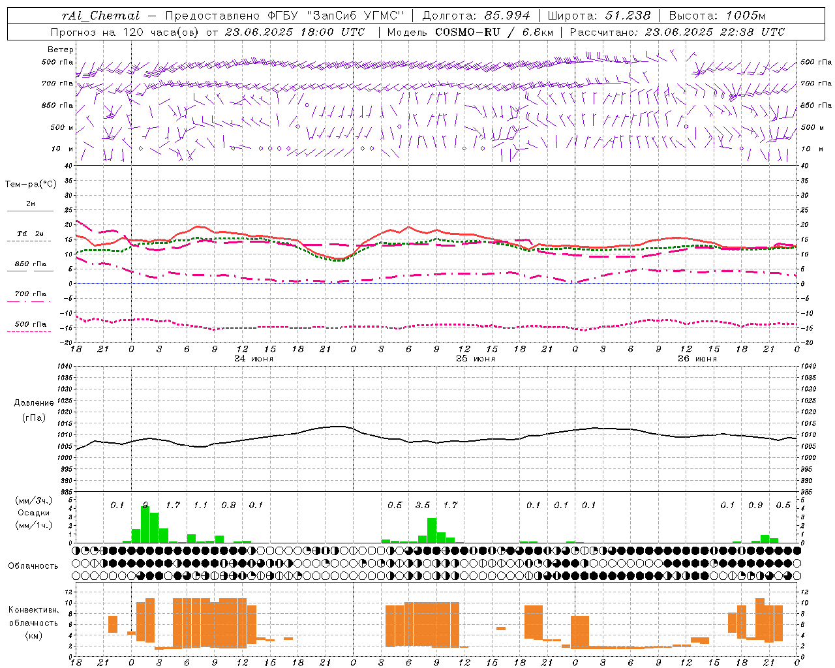Click the longitude value Долгота: 85.994
Screen dimensions: 835x668
476,16
